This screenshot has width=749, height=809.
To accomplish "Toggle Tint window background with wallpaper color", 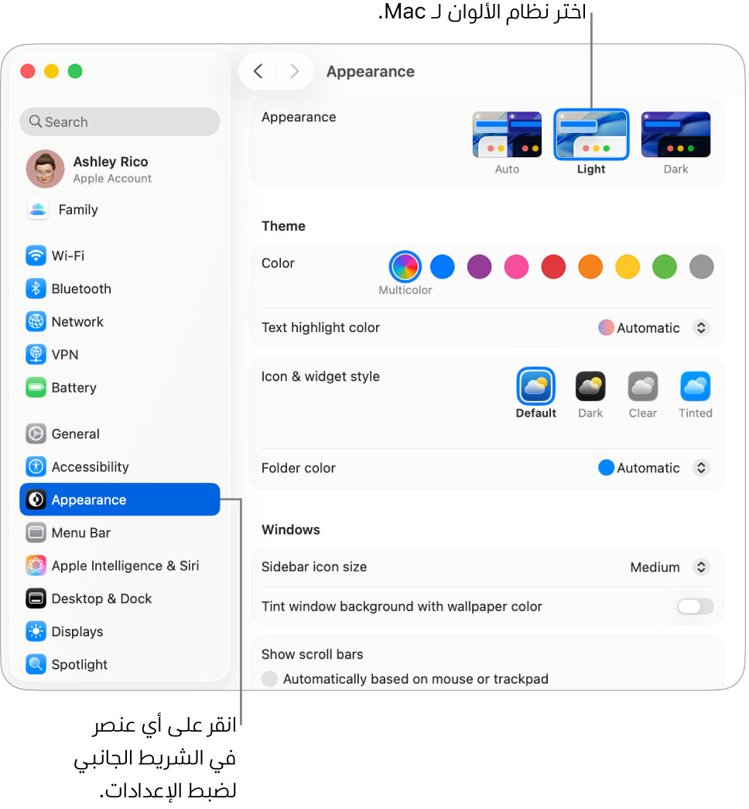I will 696,607.
